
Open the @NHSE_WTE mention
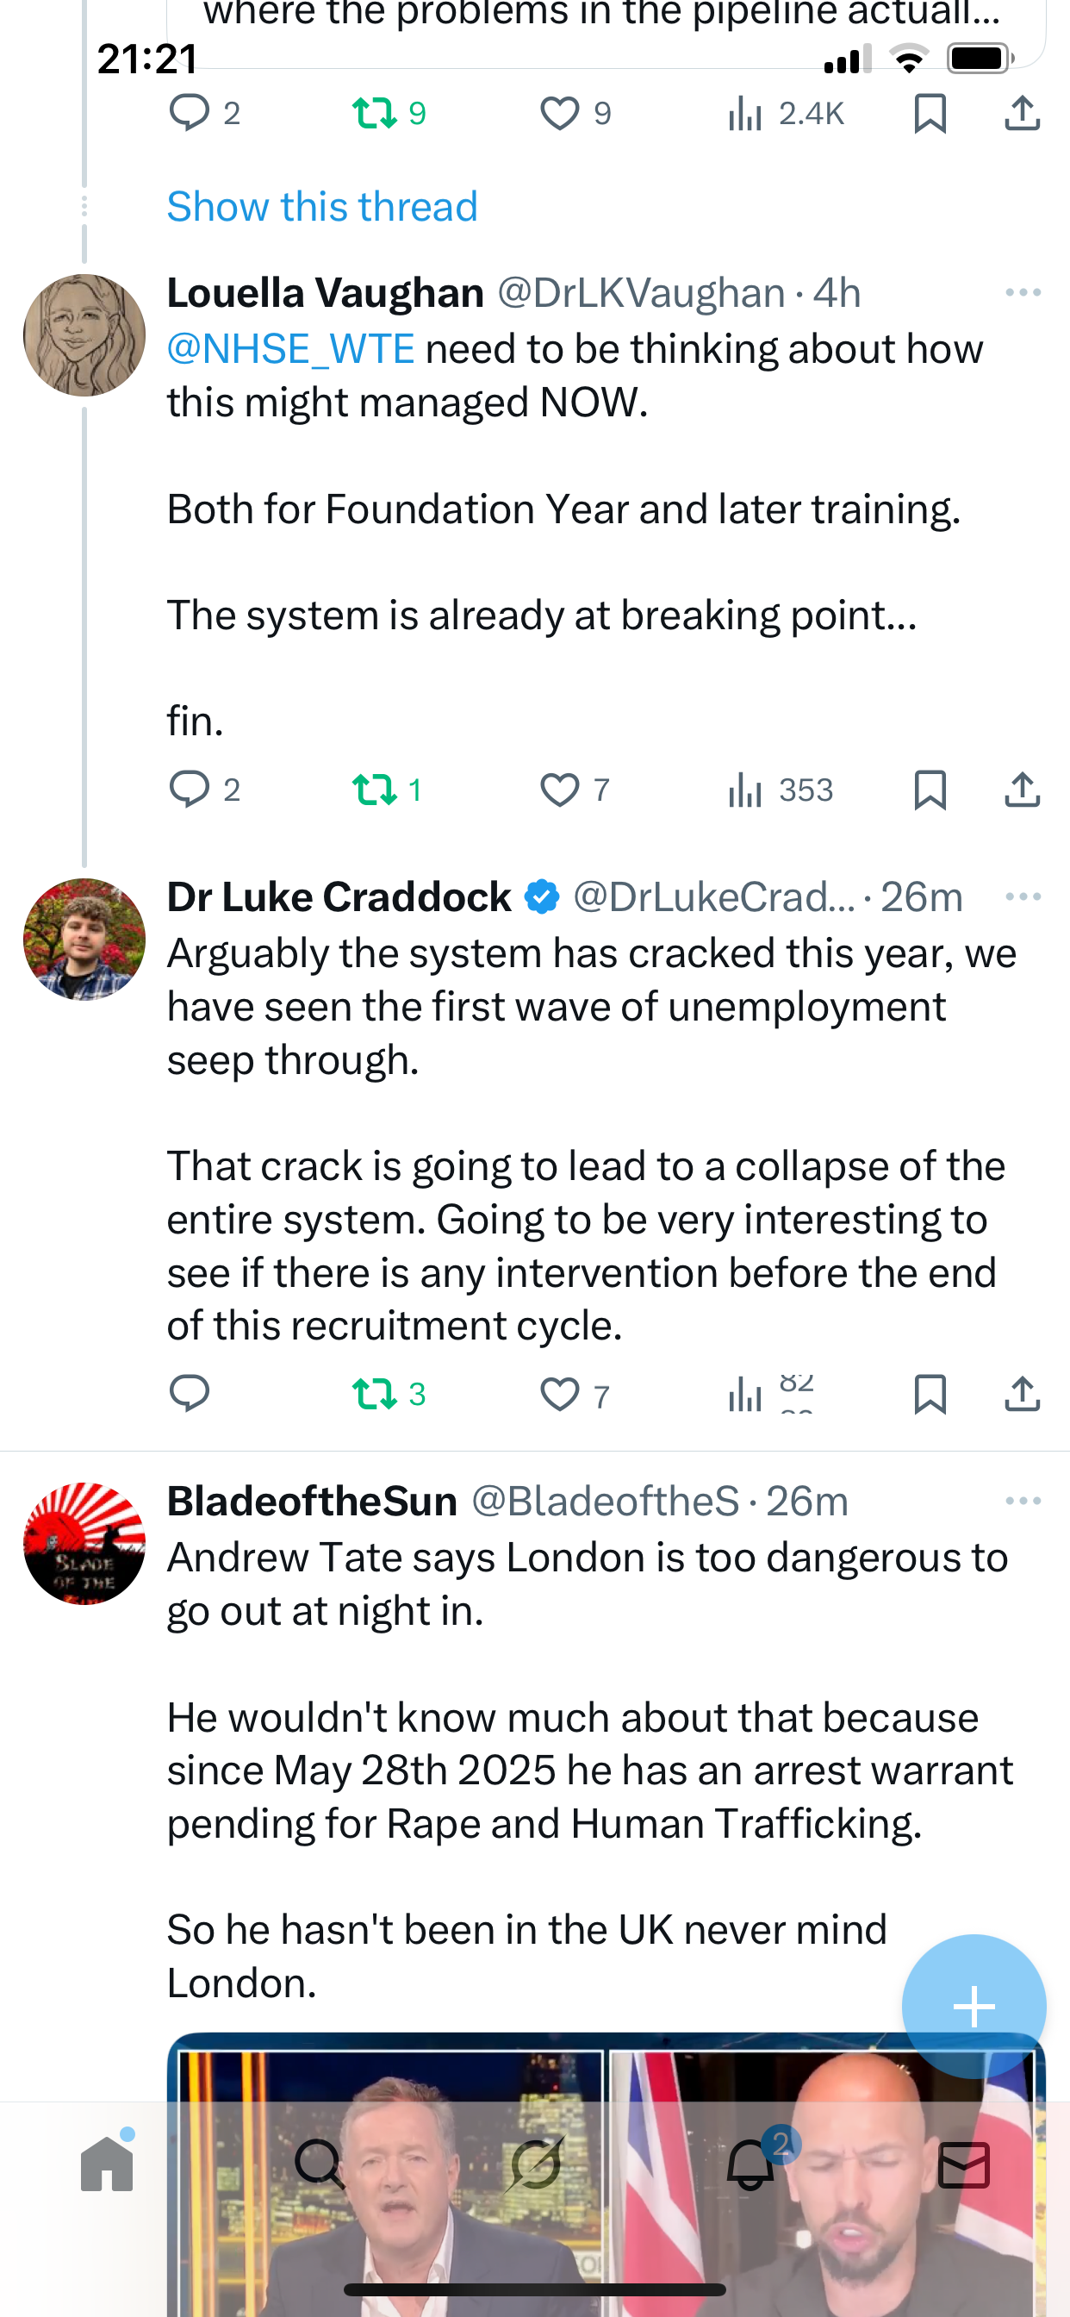(290, 349)
